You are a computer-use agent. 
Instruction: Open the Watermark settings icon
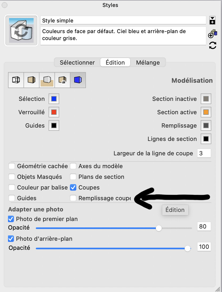pos(62,80)
